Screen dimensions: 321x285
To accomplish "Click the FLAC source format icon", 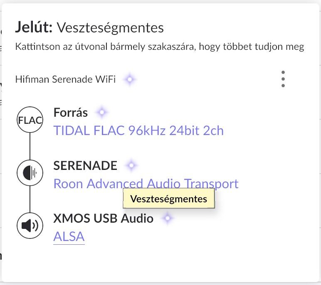I will pyautogui.click(x=30, y=120).
